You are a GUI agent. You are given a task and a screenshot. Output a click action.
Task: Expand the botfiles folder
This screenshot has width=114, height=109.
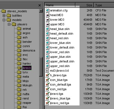pos(4,16)
